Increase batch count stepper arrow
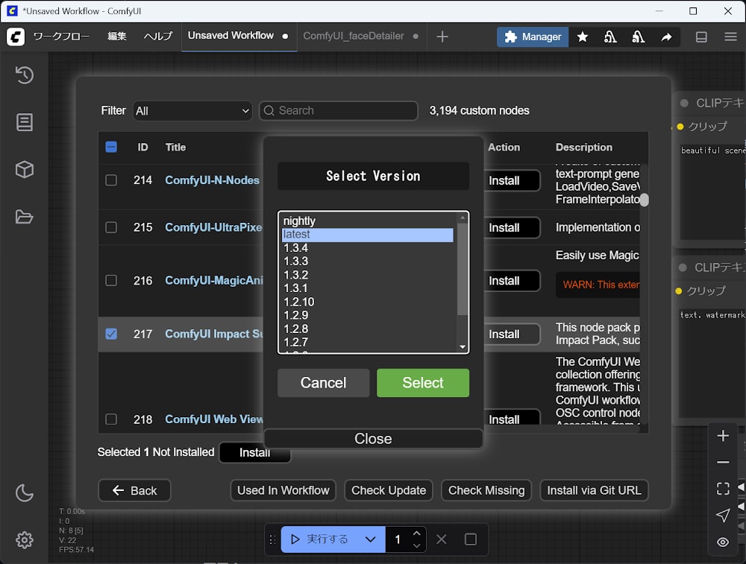746x564 pixels. click(x=417, y=533)
